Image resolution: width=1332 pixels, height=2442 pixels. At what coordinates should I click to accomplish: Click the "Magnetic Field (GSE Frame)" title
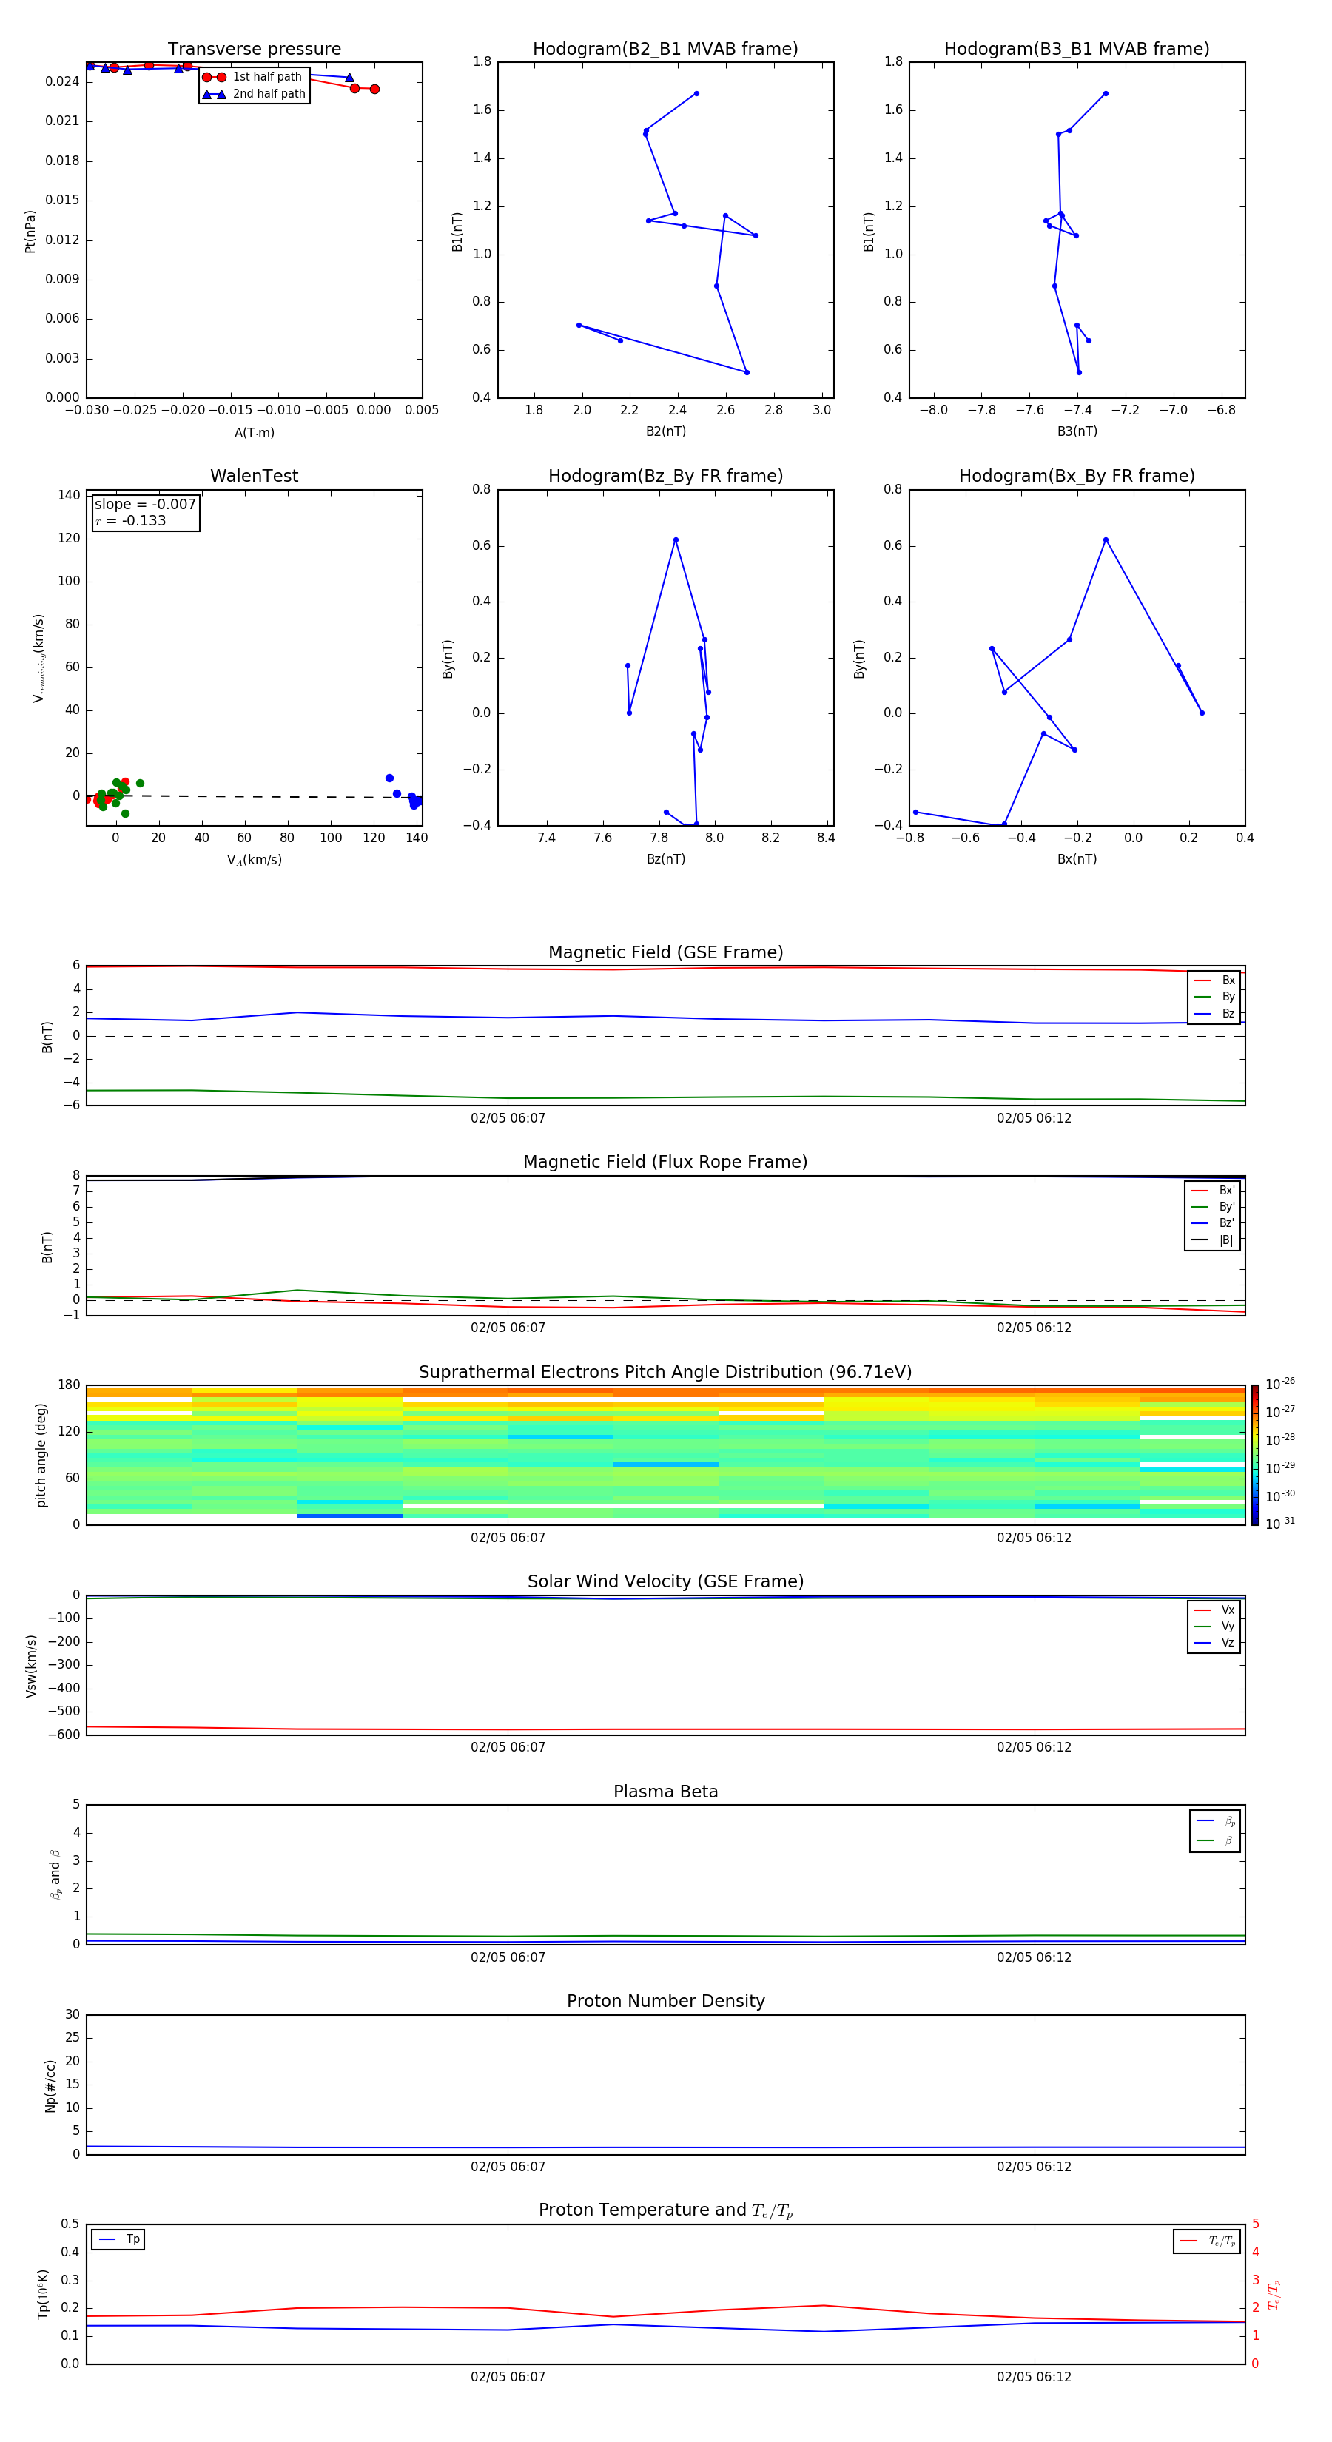tap(665, 952)
